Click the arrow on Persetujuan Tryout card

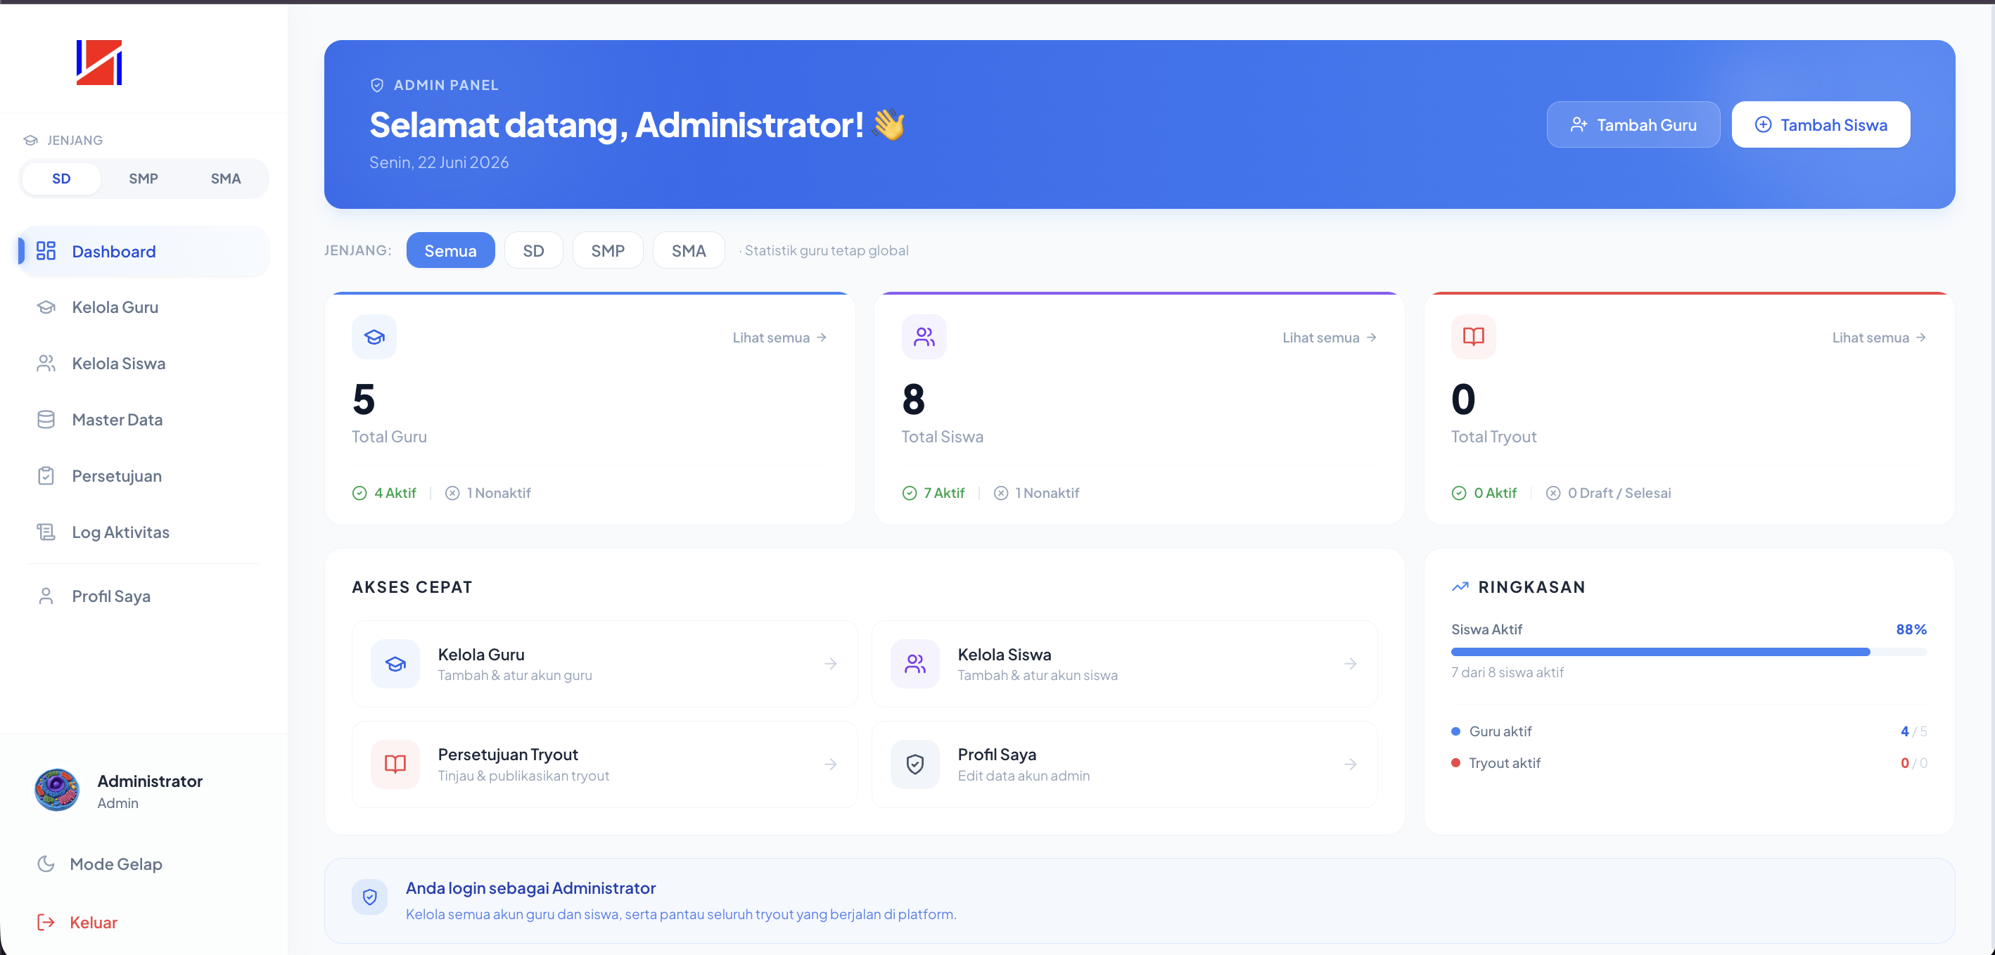click(x=830, y=764)
